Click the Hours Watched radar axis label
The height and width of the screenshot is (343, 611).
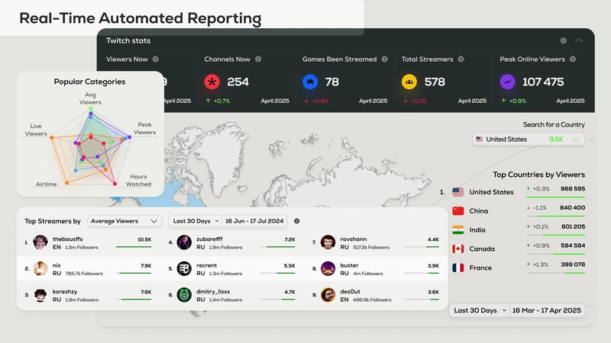coord(138,180)
